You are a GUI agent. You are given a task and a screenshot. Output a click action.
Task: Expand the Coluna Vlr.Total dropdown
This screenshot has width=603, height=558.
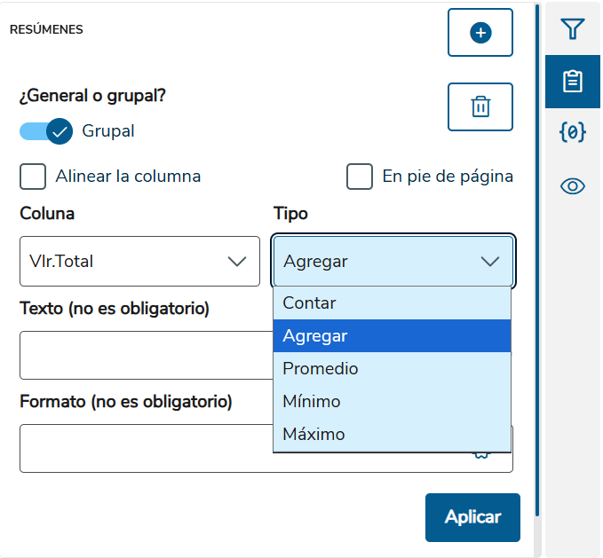(139, 261)
